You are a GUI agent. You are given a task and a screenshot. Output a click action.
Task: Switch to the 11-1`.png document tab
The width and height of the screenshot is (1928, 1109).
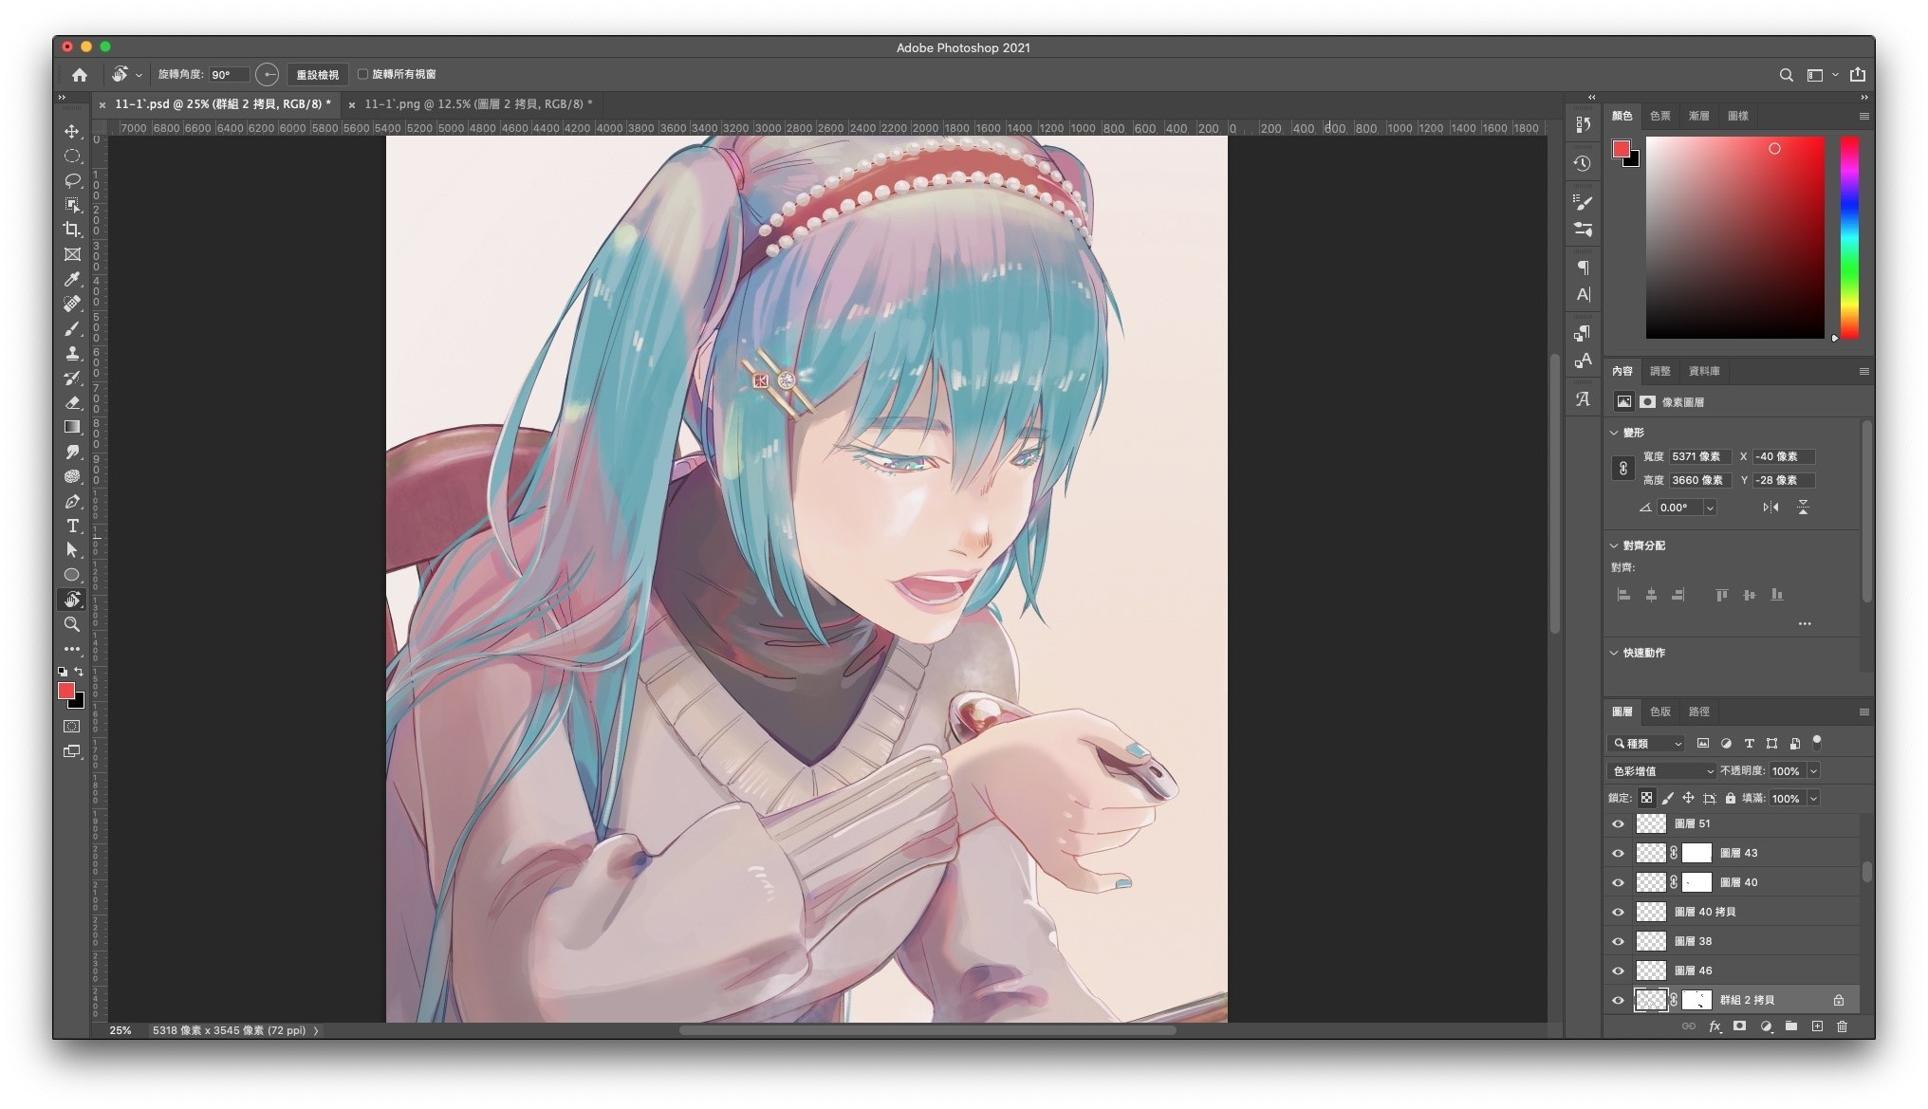pos(477,104)
